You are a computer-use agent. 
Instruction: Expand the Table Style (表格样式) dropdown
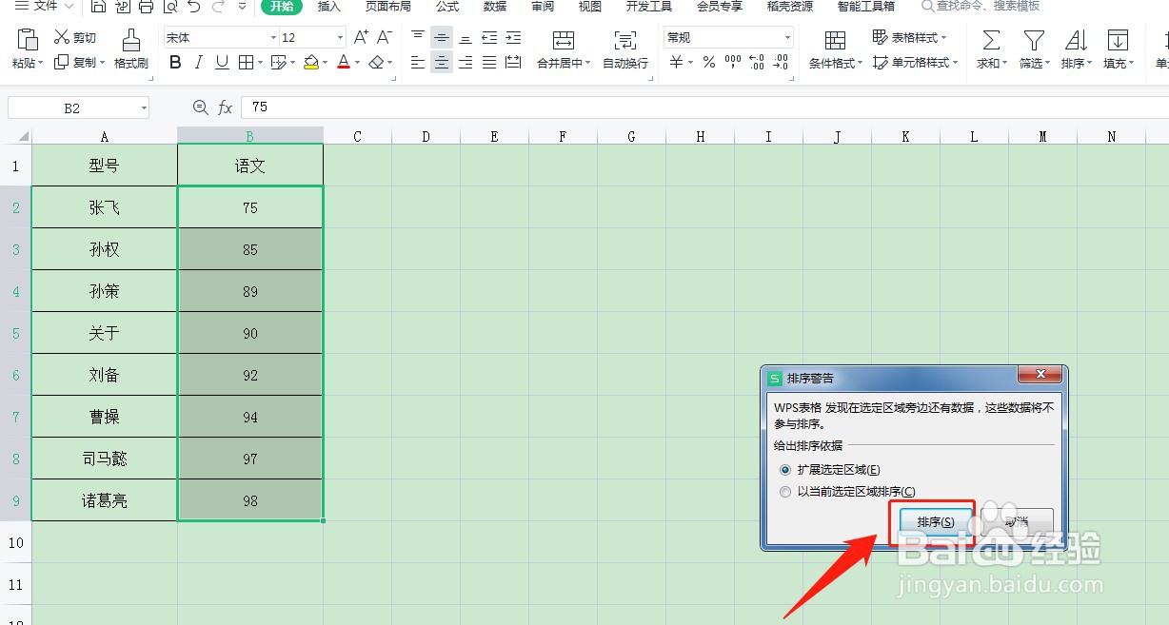[945, 38]
